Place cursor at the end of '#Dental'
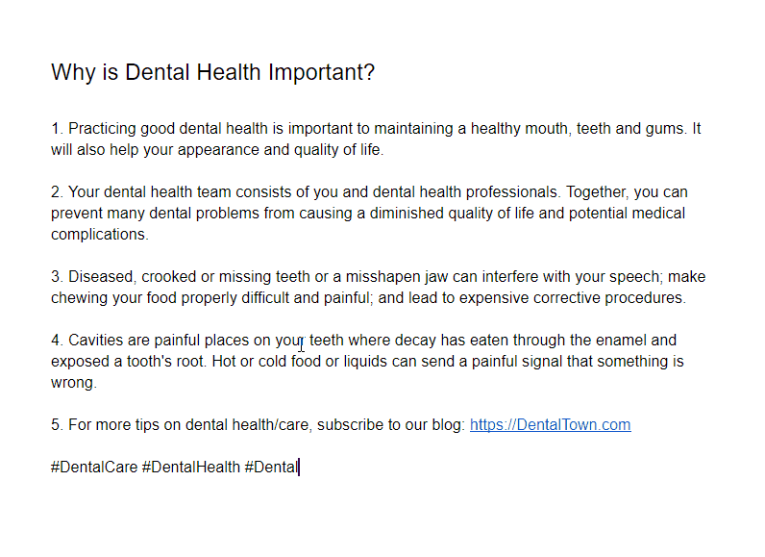The height and width of the screenshot is (557, 765). click(298, 468)
